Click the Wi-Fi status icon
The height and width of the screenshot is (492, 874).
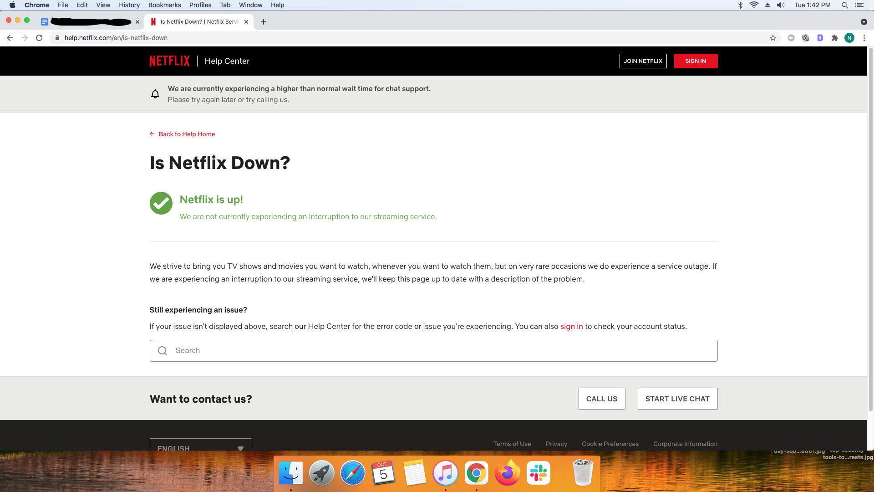[754, 5]
